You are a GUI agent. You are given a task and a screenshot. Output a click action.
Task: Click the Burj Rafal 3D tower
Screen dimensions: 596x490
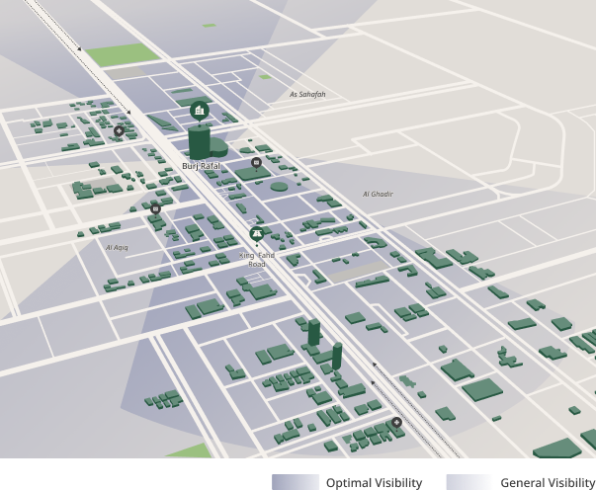(x=201, y=141)
